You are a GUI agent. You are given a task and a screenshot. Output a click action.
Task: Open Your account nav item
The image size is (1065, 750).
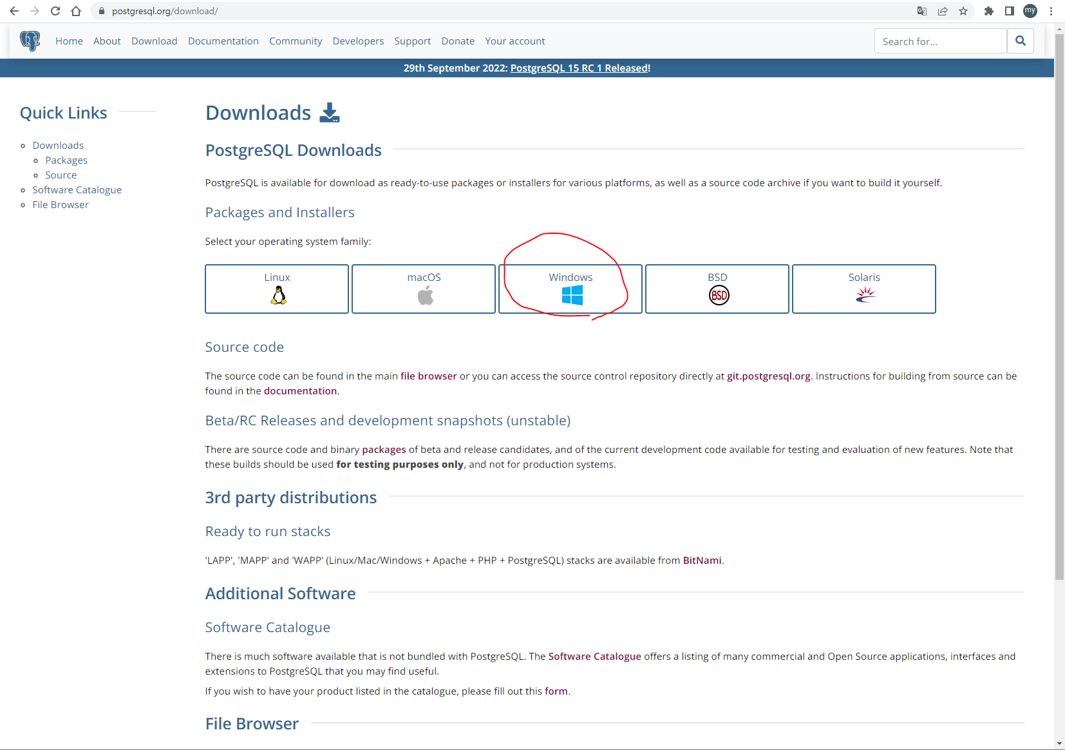tap(514, 41)
